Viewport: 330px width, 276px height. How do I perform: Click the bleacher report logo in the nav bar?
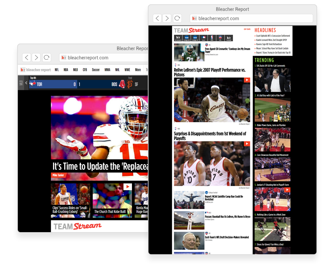36,70
